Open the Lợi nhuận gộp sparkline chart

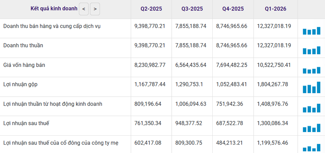[312, 87]
